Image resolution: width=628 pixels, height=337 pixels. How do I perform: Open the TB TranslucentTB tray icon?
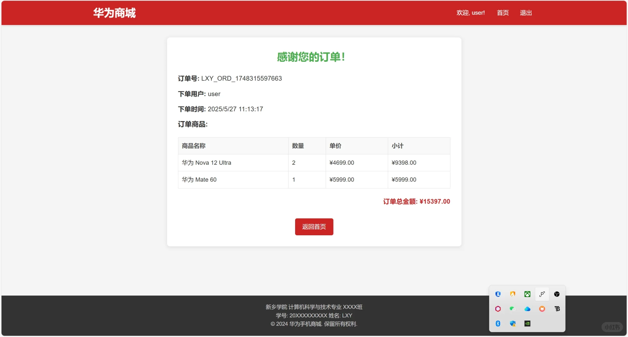tap(557, 309)
